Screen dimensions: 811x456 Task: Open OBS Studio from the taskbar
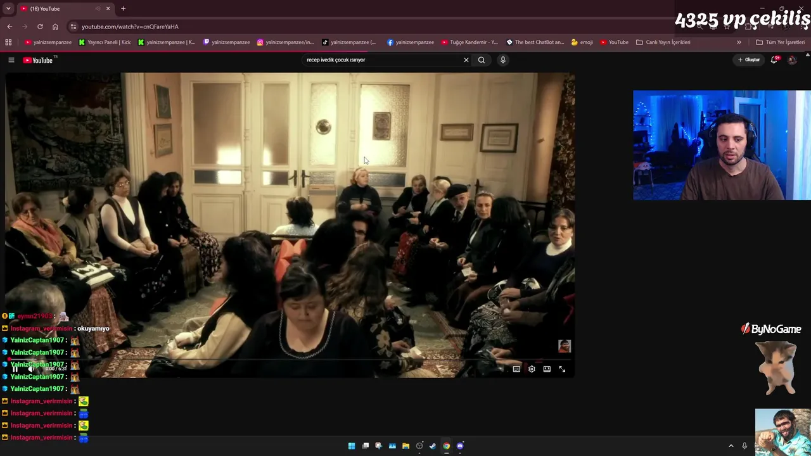pyautogui.click(x=419, y=446)
